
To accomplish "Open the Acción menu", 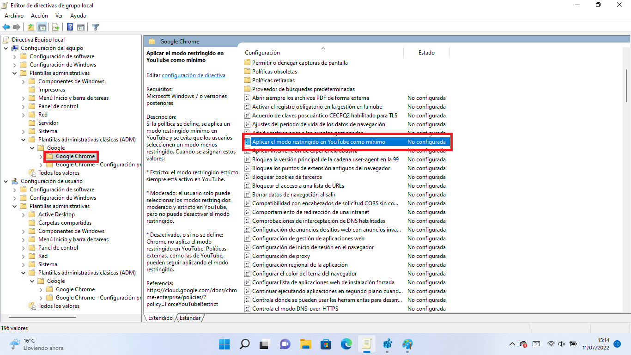I will [39, 16].
